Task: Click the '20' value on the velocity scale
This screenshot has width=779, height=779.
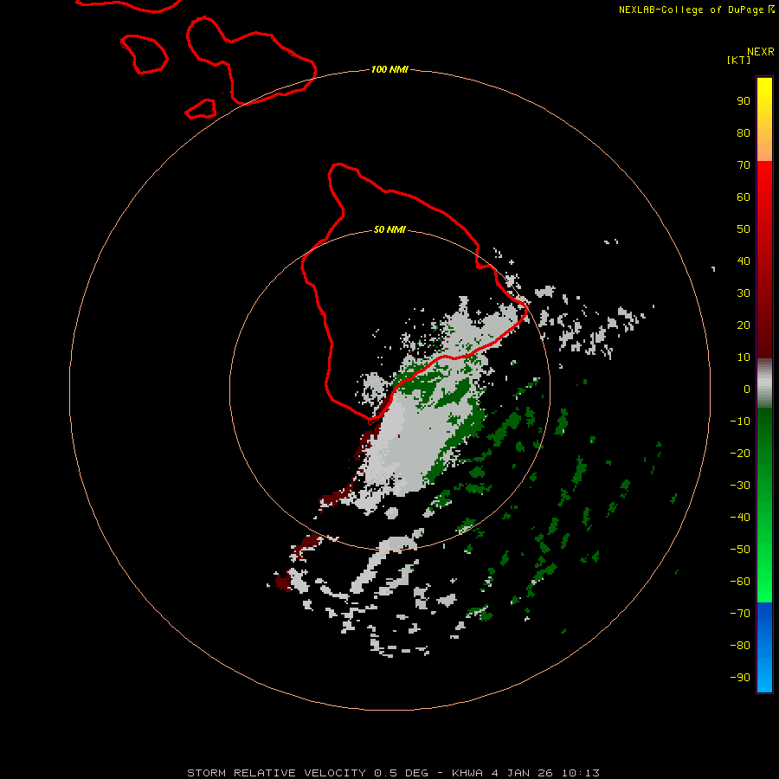Action: (744, 325)
